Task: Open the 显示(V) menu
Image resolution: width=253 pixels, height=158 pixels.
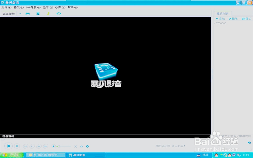Action: click(x=48, y=7)
